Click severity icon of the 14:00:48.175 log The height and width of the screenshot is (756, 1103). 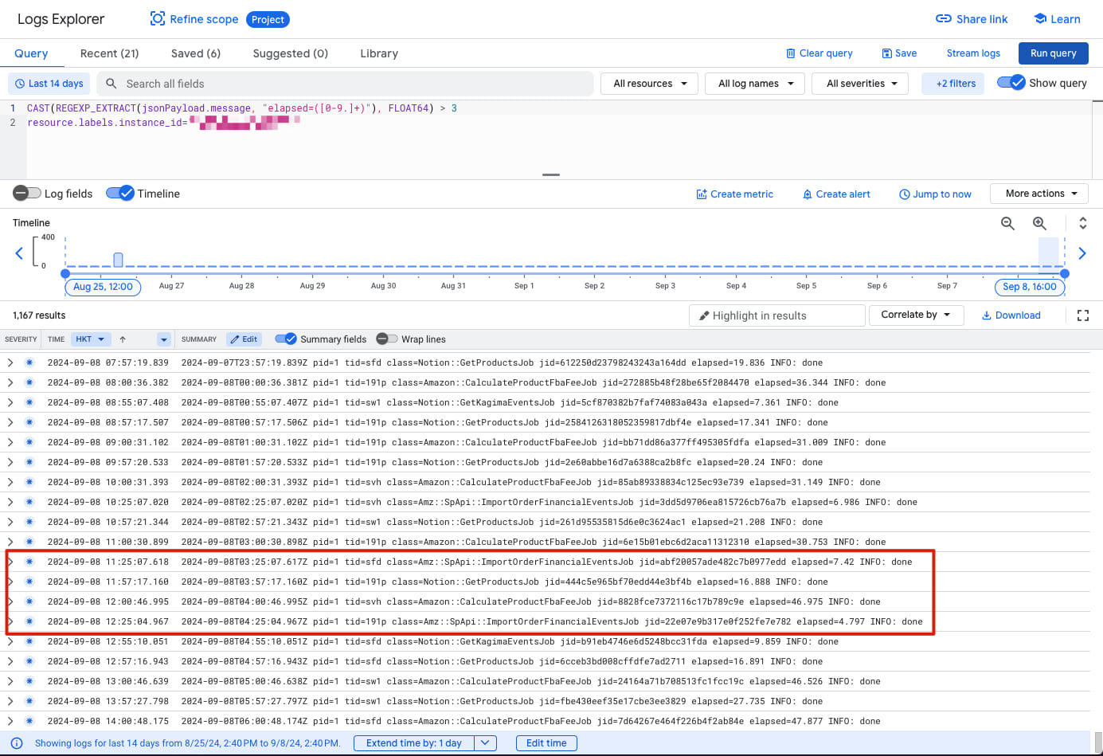(x=29, y=721)
